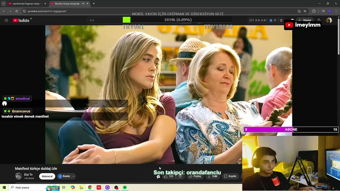340x191 pixels.
Task: Expand the tab search dropdown arrow
Action: 3,4
